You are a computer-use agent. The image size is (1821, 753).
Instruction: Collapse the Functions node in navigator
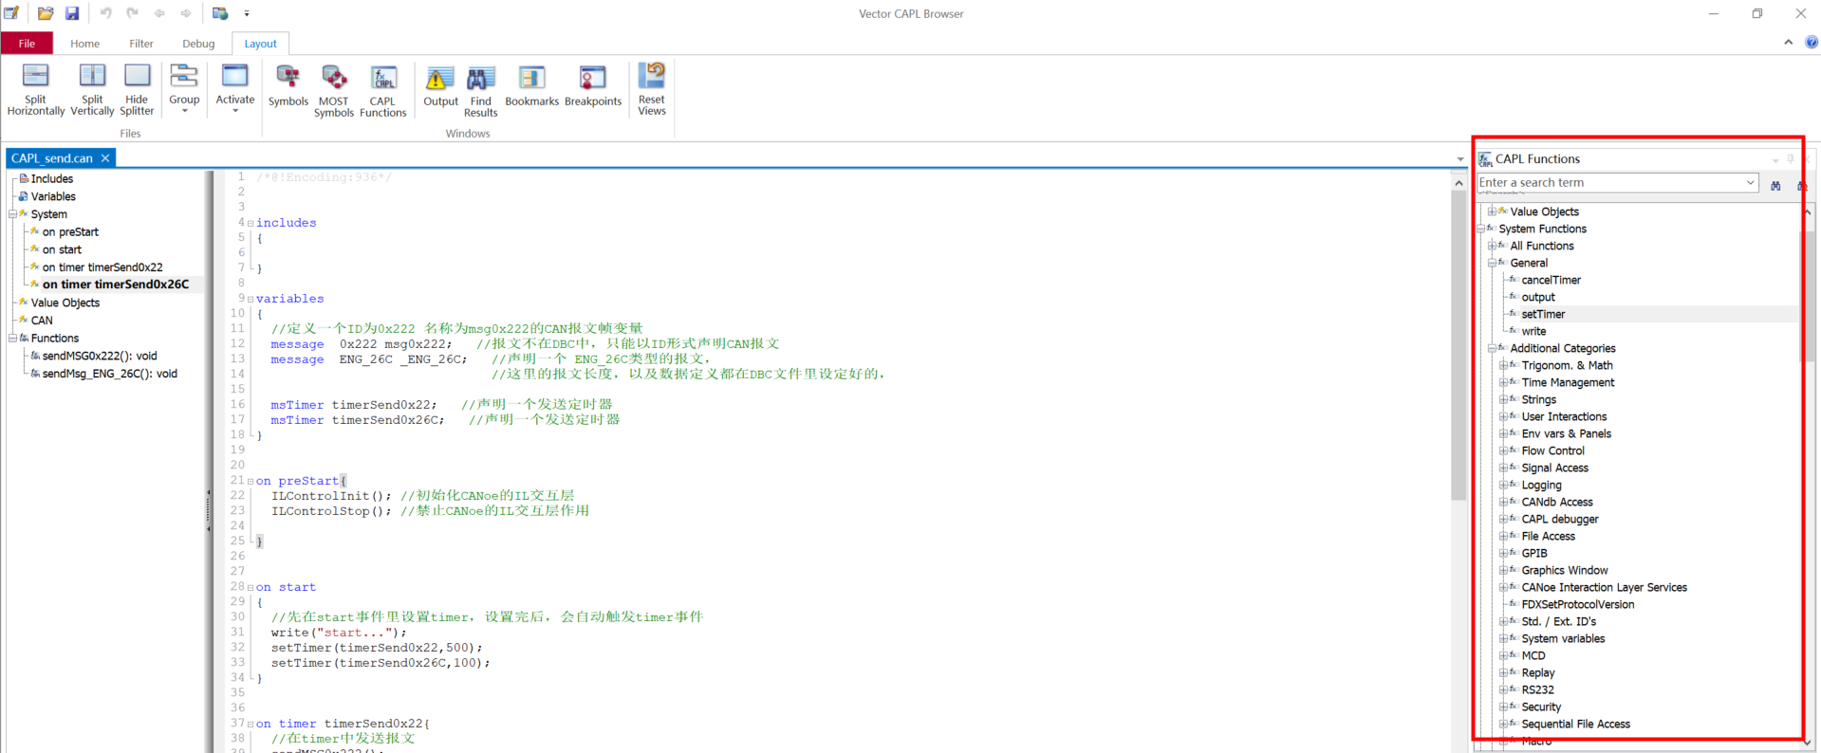[12, 338]
